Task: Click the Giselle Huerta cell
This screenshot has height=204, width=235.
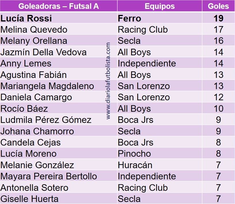Action: coord(58,199)
